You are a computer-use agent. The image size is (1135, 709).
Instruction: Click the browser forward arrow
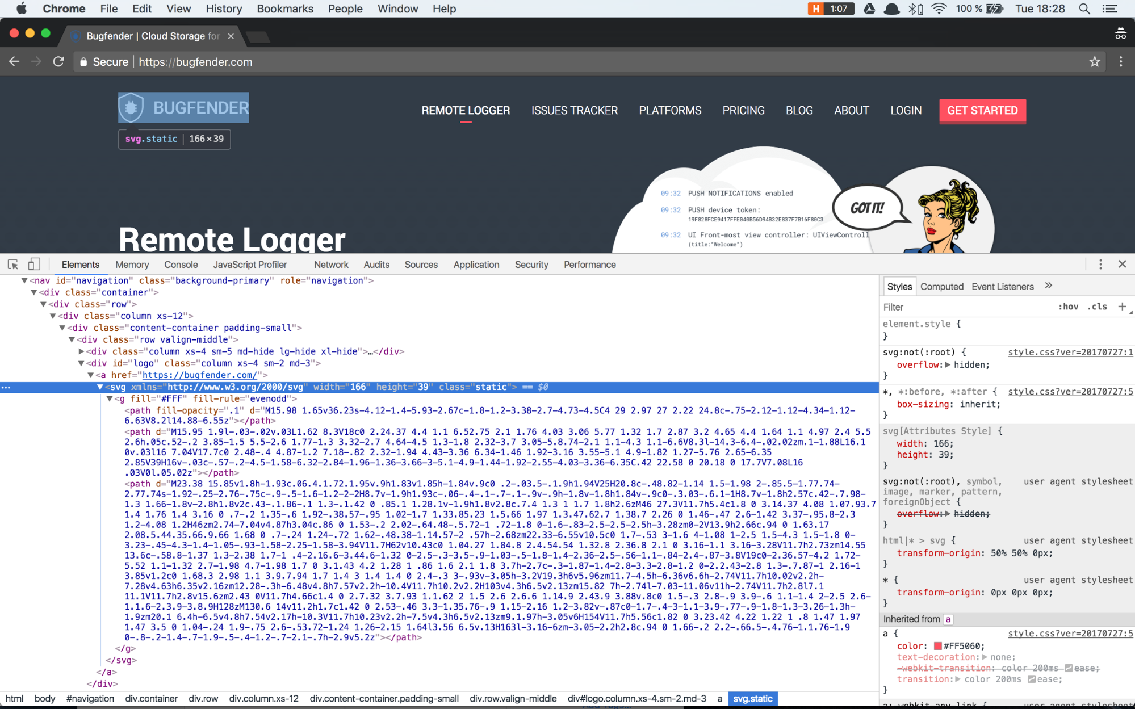click(x=36, y=62)
